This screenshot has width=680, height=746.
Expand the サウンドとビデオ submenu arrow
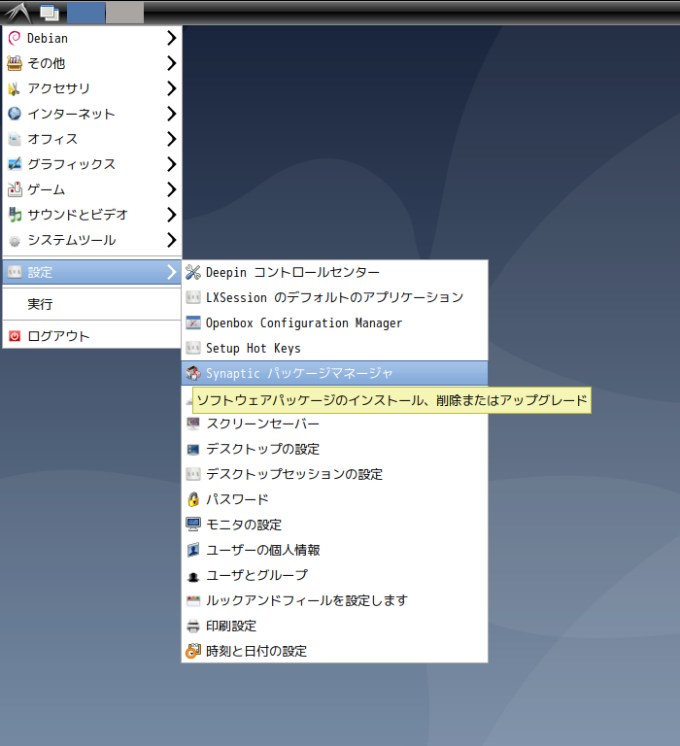tap(172, 215)
